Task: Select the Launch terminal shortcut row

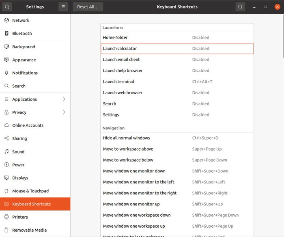Action: [177, 82]
